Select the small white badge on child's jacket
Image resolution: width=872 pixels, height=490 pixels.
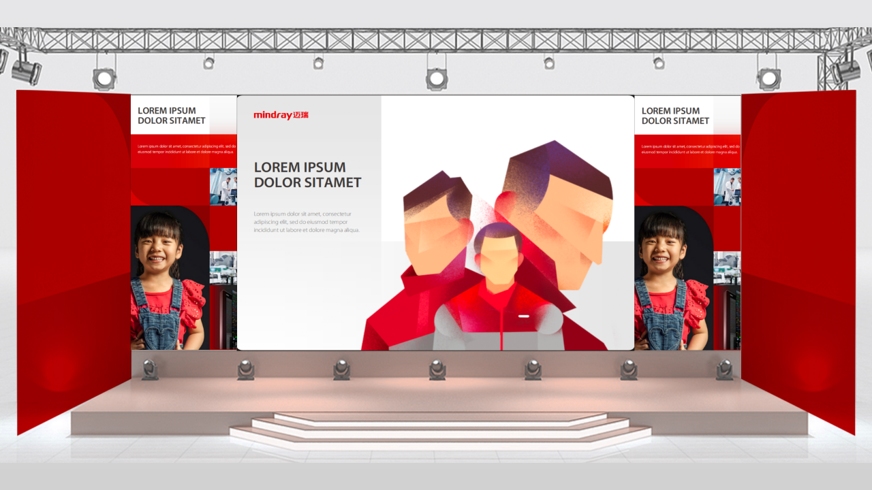[523, 316]
